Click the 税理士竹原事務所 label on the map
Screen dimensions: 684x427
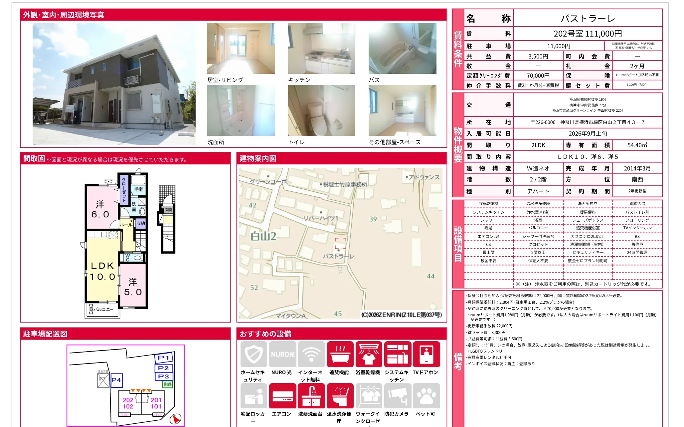pyautogui.click(x=345, y=184)
